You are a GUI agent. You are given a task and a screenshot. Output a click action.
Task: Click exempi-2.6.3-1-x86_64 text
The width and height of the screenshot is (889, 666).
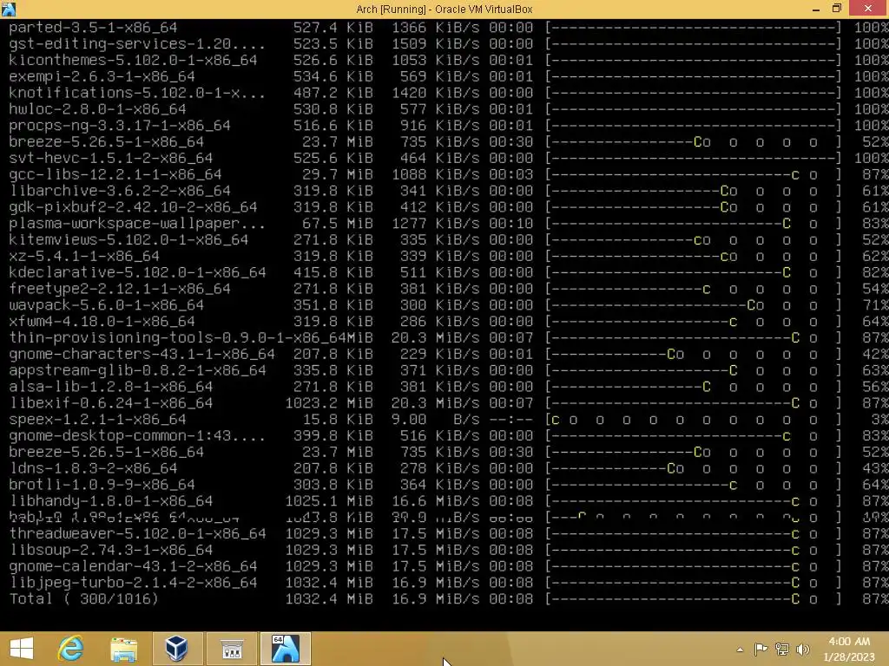tap(102, 76)
